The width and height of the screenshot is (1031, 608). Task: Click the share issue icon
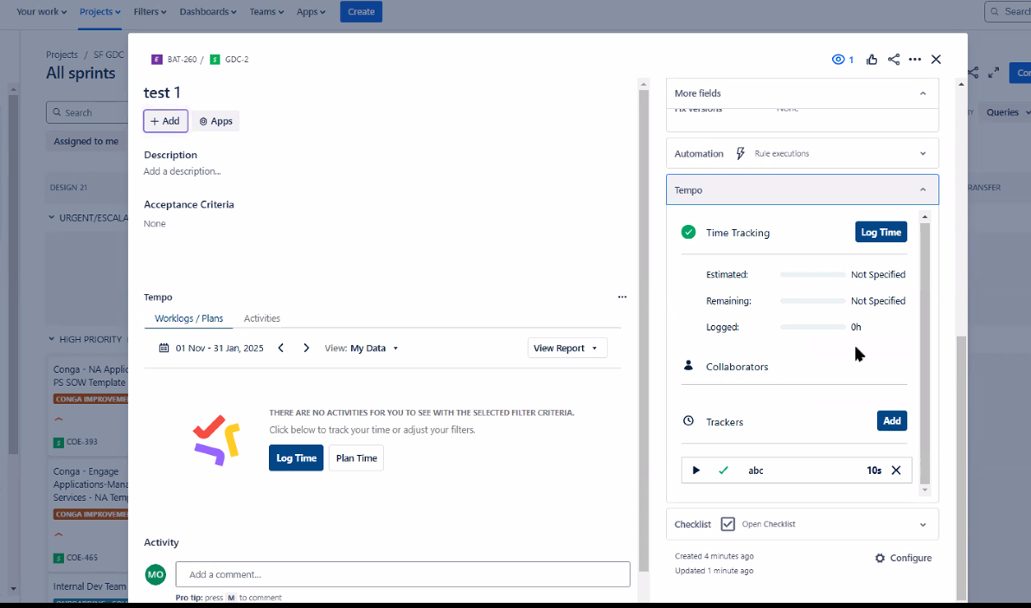(893, 60)
